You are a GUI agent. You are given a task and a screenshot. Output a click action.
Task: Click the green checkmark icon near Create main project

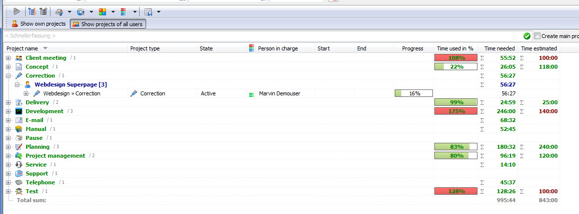(527, 36)
